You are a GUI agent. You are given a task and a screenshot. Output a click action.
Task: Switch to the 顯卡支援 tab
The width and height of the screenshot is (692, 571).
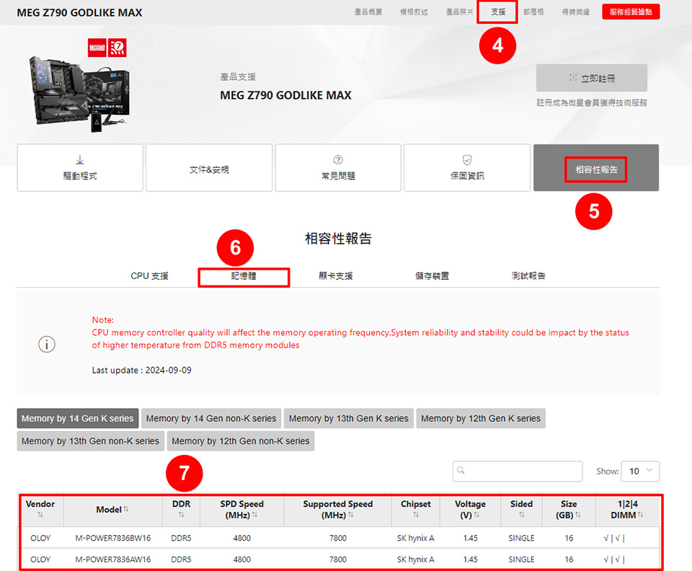pyautogui.click(x=336, y=276)
